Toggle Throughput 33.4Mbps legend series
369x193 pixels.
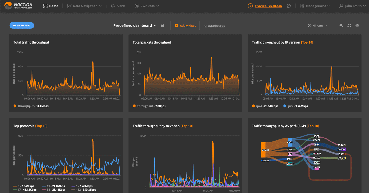31,106
